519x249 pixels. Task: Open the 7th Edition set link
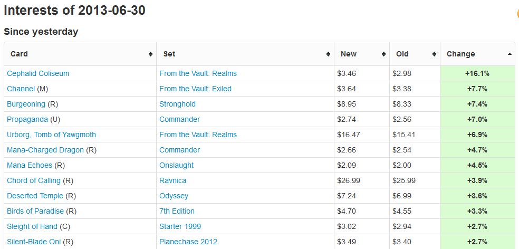pos(177,211)
